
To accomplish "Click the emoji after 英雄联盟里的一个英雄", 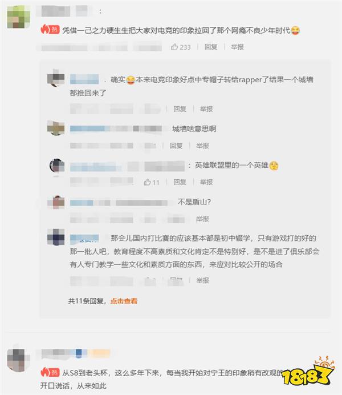I will click(274, 166).
